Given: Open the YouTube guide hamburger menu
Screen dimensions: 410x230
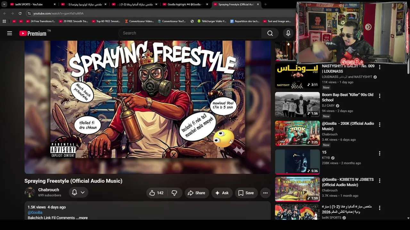Looking at the screenshot, I should pyautogui.click(x=10, y=33).
